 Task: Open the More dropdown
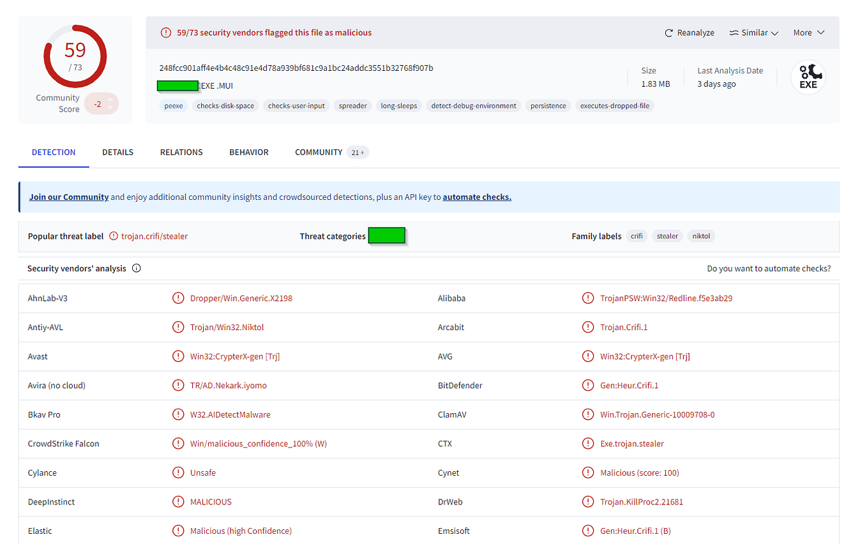point(808,32)
